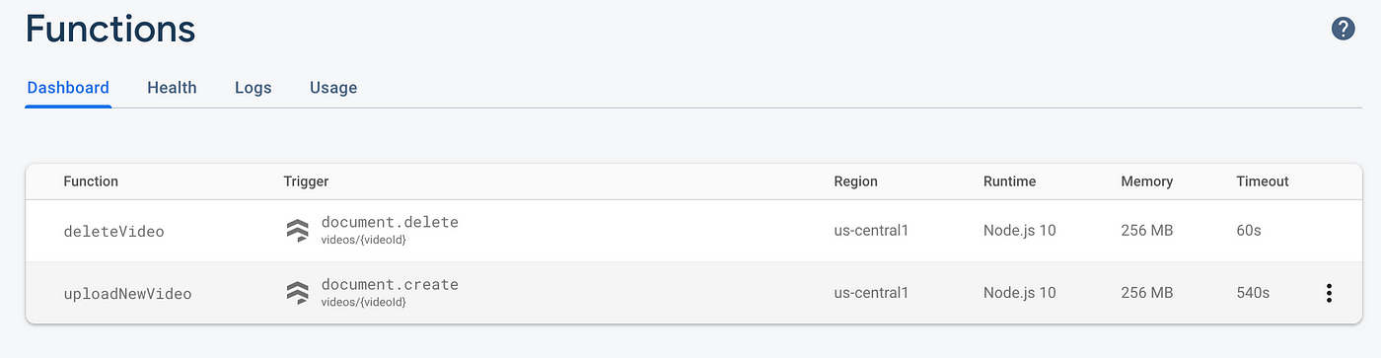Select the deleteVideo function name
The height and width of the screenshot is (358, 1381).
coord(113,232)
